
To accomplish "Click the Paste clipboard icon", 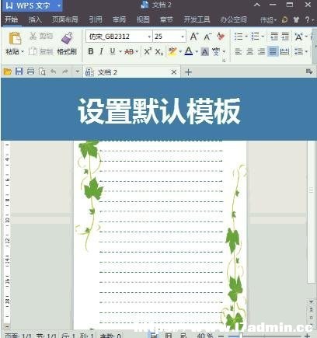I will coord(15,38).
